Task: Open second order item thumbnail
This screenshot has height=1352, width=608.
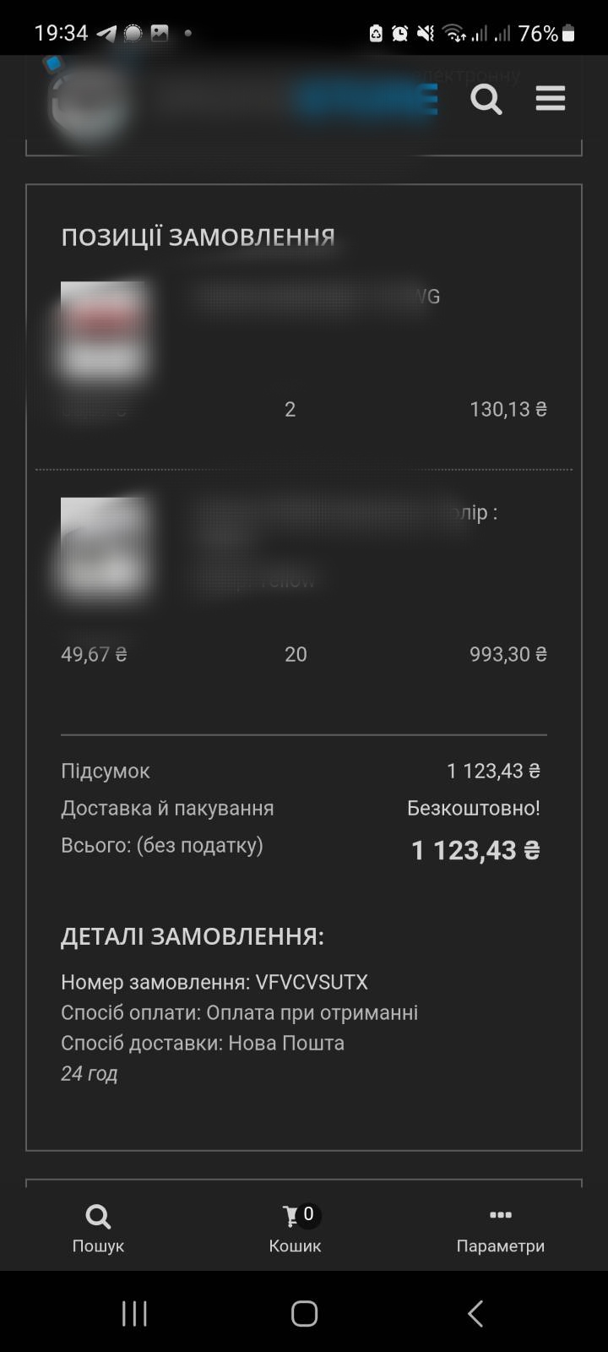Action: [103, 546]
